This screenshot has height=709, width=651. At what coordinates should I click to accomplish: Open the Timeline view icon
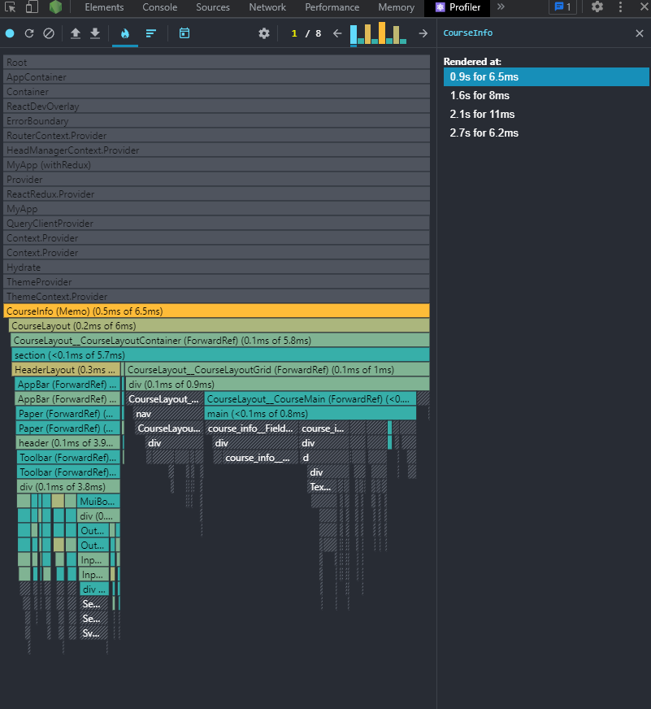pos(184,33)
